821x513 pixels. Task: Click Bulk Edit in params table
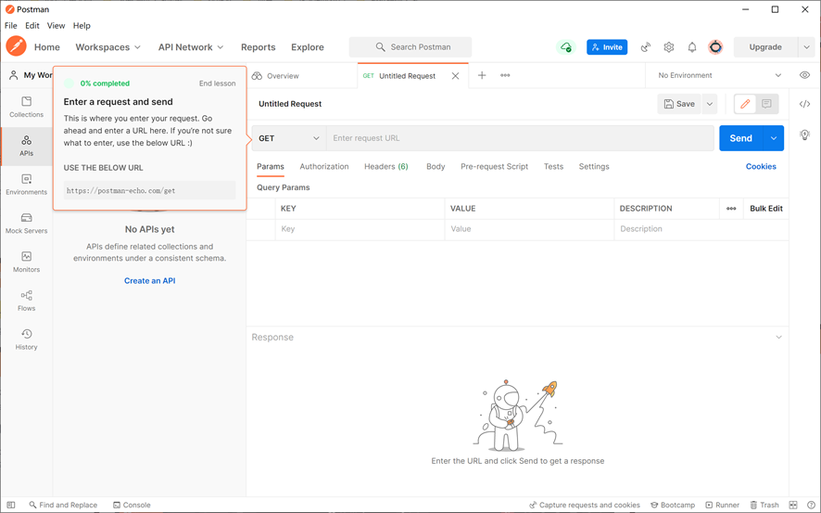[766, 209]
